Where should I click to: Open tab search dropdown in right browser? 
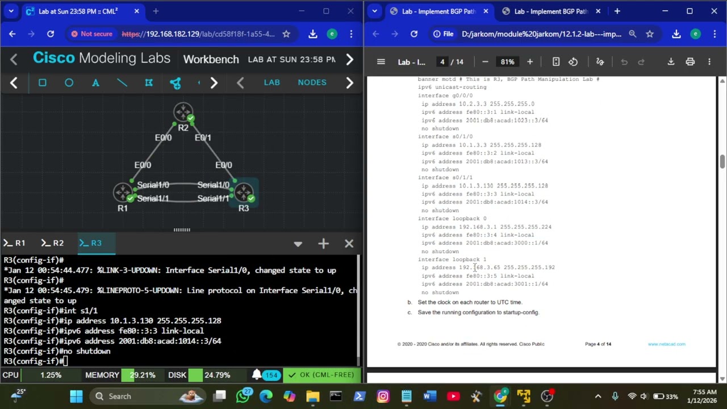(x=375, y=11)
